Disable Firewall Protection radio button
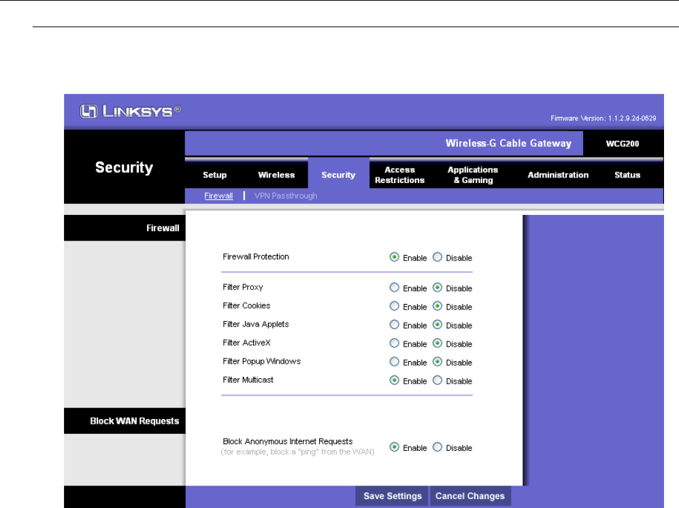Screen dimensions: 679x508 tap(437, 257)
